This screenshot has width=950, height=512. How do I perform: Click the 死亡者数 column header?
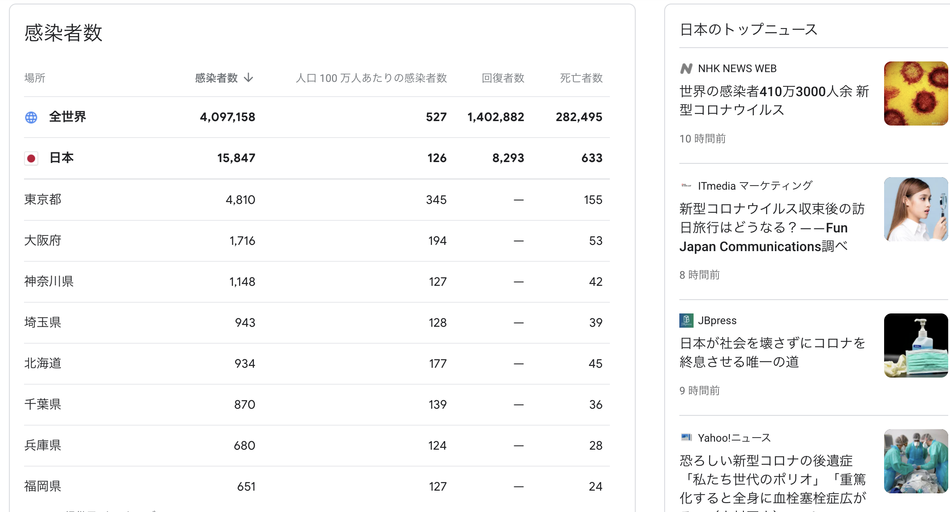pos(581,78)
